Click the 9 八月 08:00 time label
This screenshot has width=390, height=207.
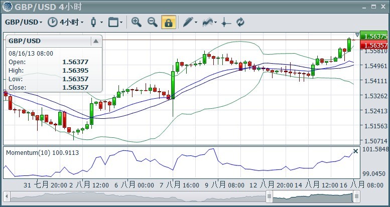(x=224, y=185)
